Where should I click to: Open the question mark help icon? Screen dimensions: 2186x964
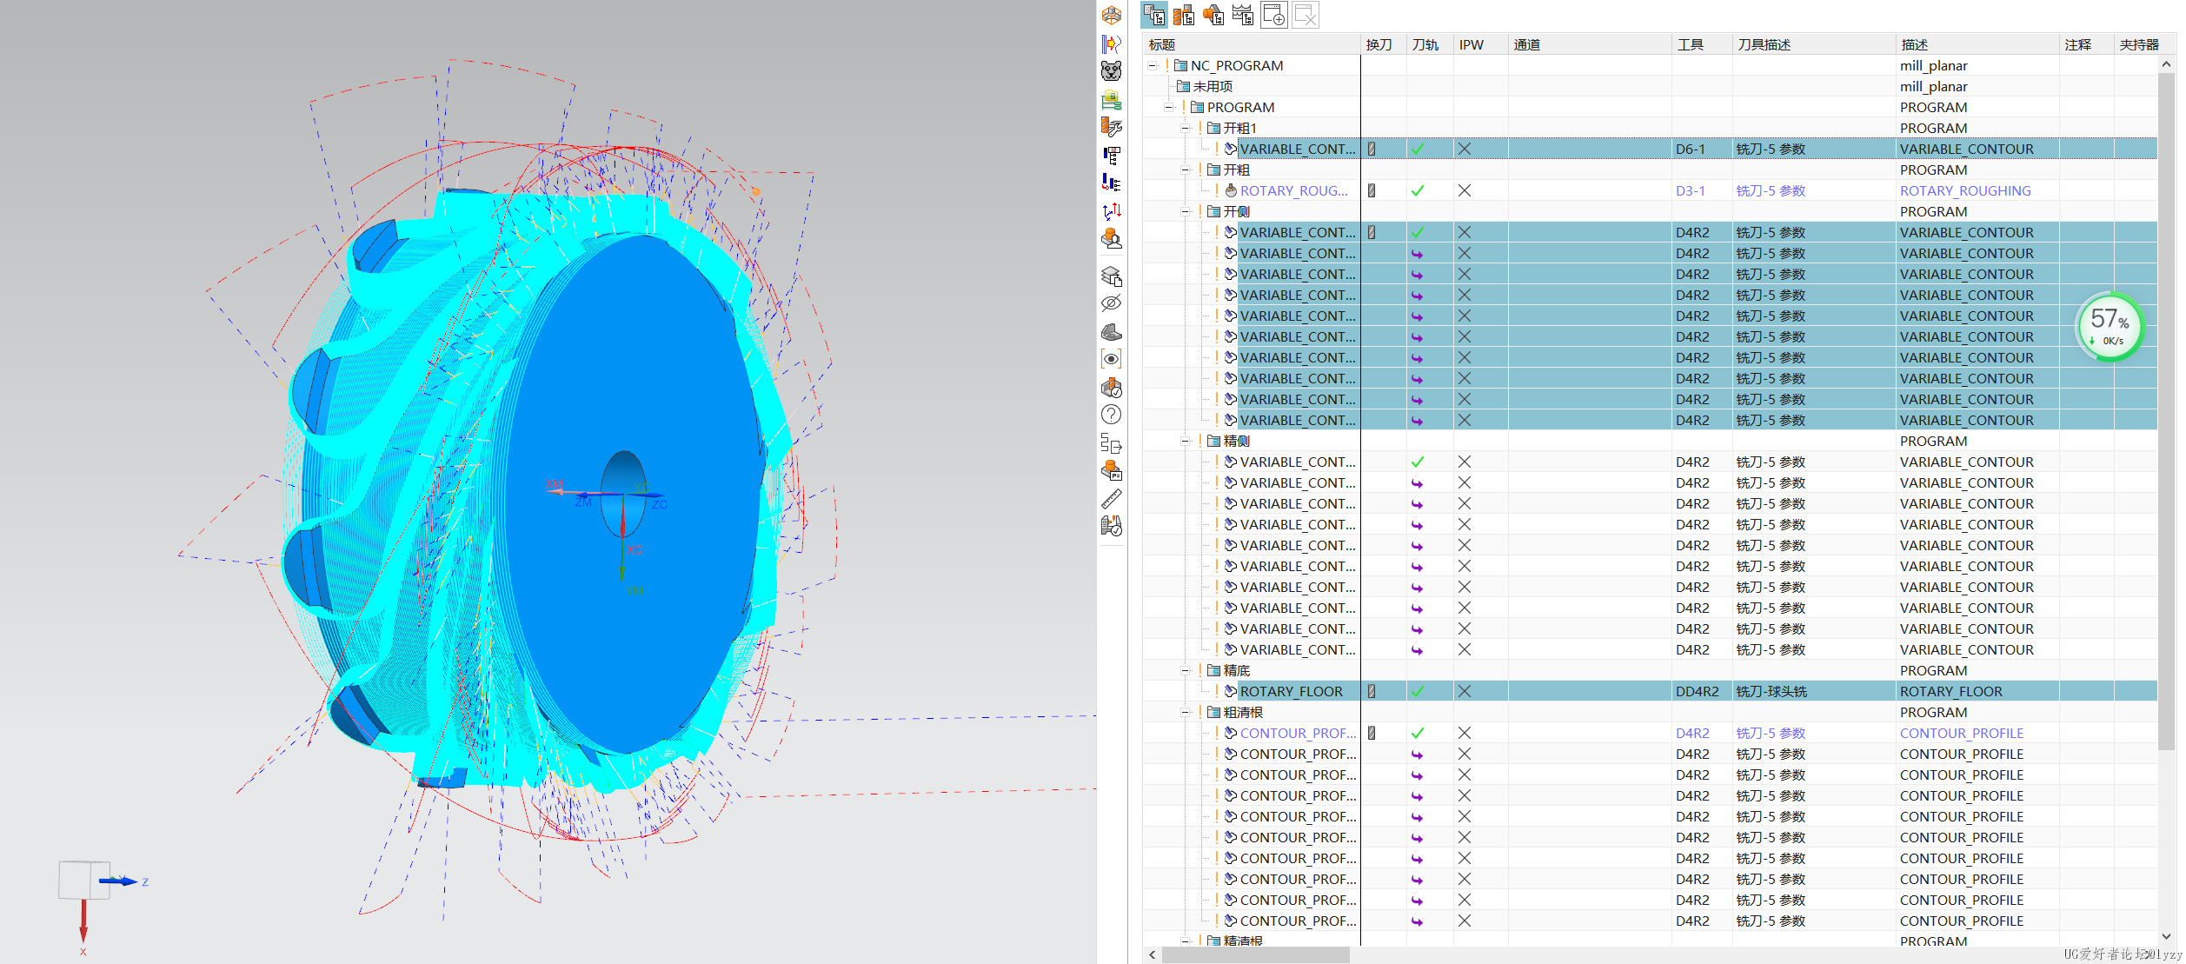(x=1112, y=415)
